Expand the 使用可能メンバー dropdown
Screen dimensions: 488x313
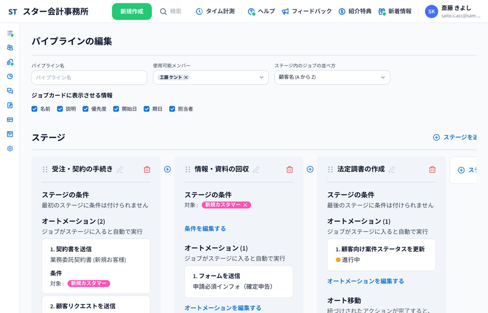261,78
